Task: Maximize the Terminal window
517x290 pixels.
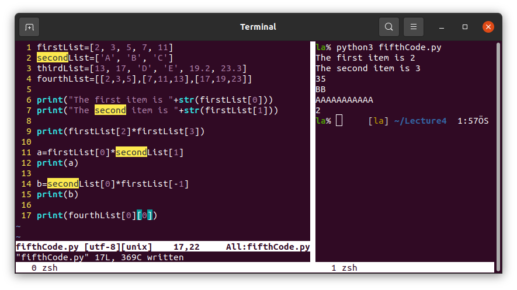Action: [465, 27]
